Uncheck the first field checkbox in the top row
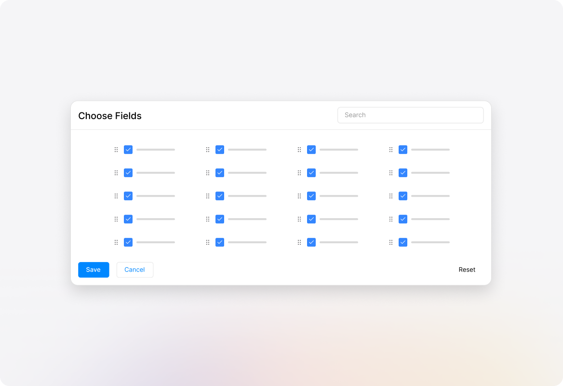 pos(128,150)
